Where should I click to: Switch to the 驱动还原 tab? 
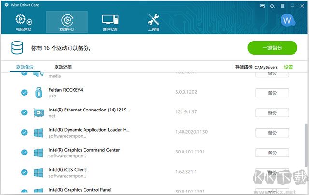click(63, 67)
